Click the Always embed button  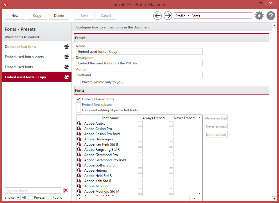coord(216,118)
